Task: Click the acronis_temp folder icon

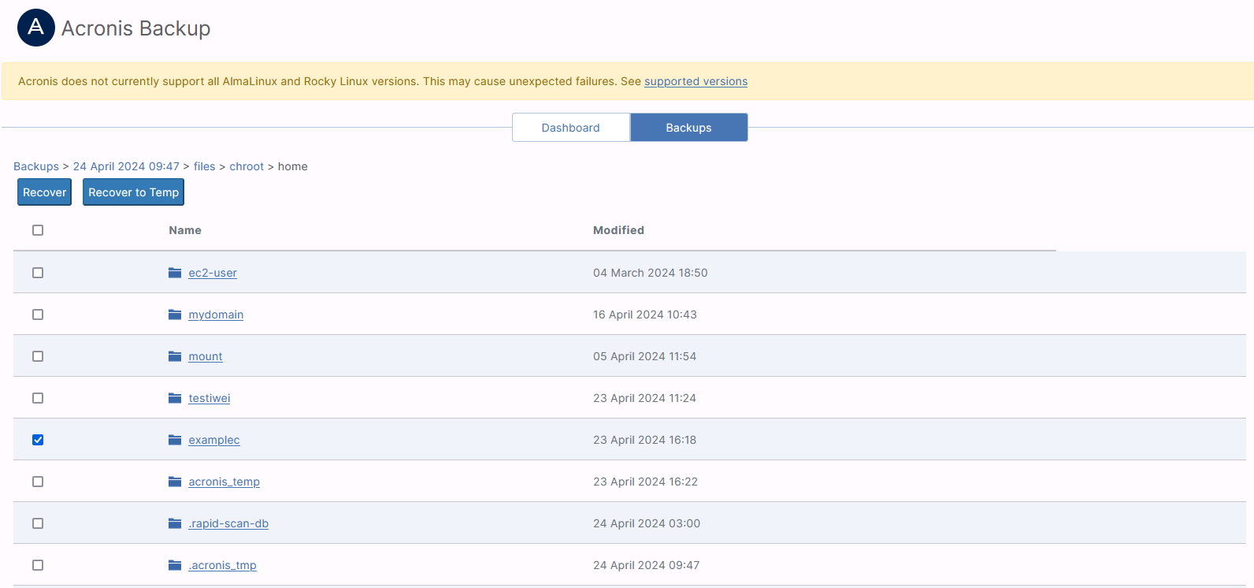Action: click(x=175, y=482)
